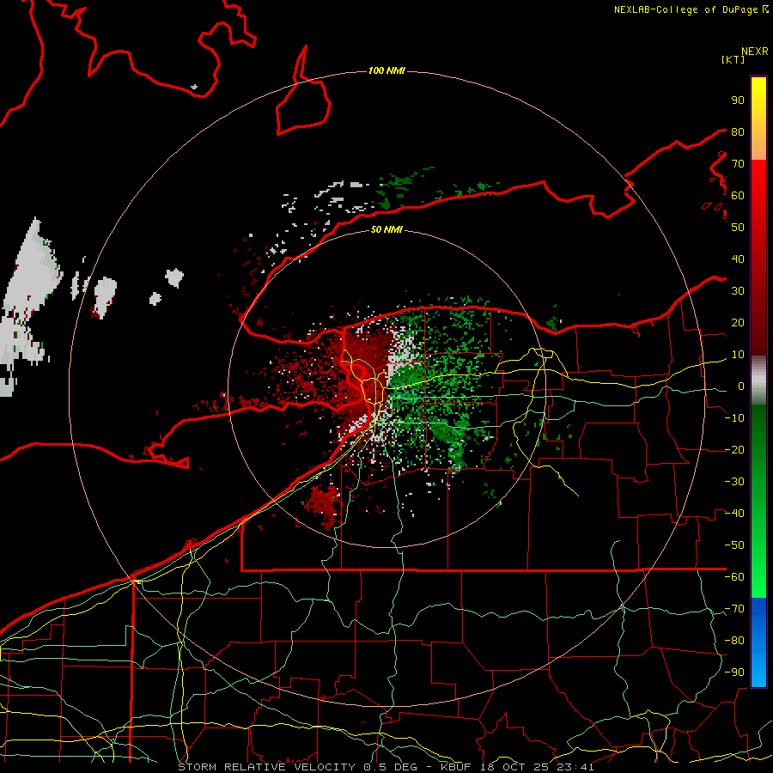
Task: Click the 100 NMI range ring label
Action: tap(386, 70)
